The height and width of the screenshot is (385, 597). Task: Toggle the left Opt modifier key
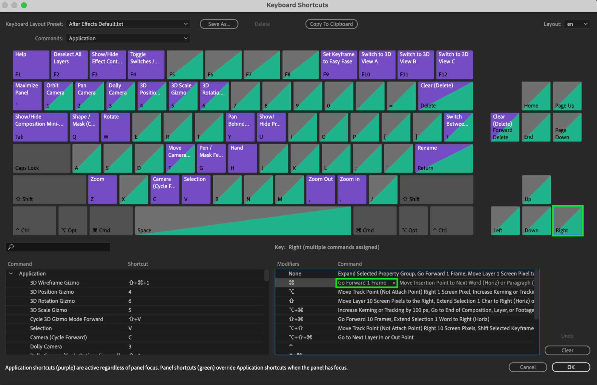pos(73,221)
